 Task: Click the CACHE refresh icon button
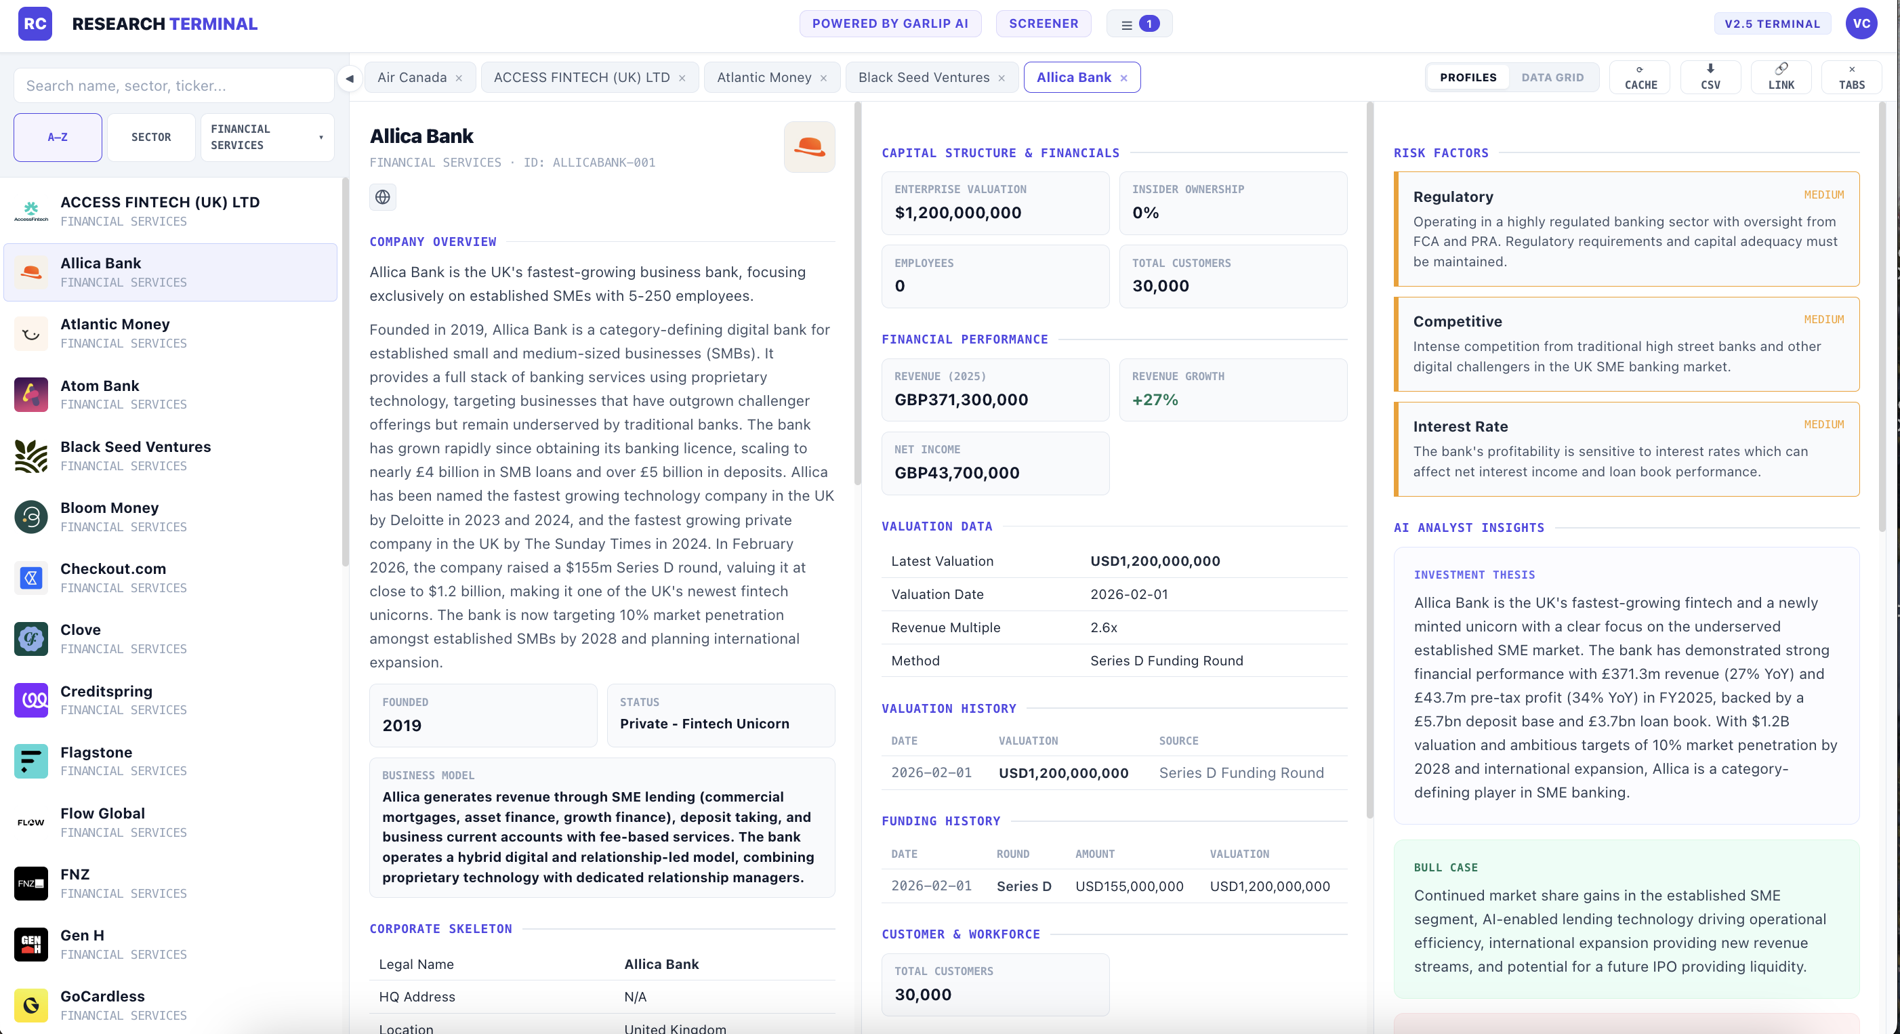pyautogui.click(x=1640, y=77)
